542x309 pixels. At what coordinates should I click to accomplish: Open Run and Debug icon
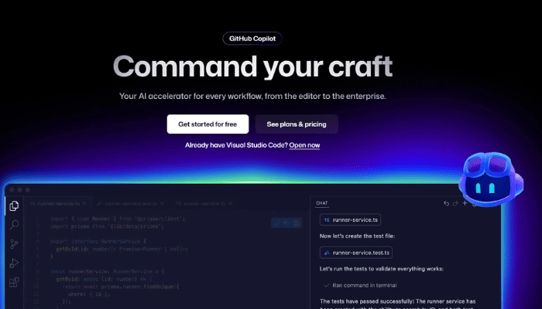pyautogui.click(x=14, y=263)
